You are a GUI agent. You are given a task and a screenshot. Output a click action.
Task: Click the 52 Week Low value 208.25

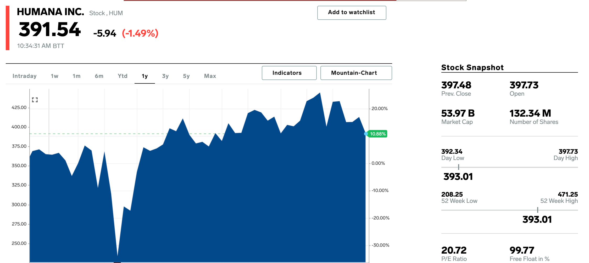point(452,194)
